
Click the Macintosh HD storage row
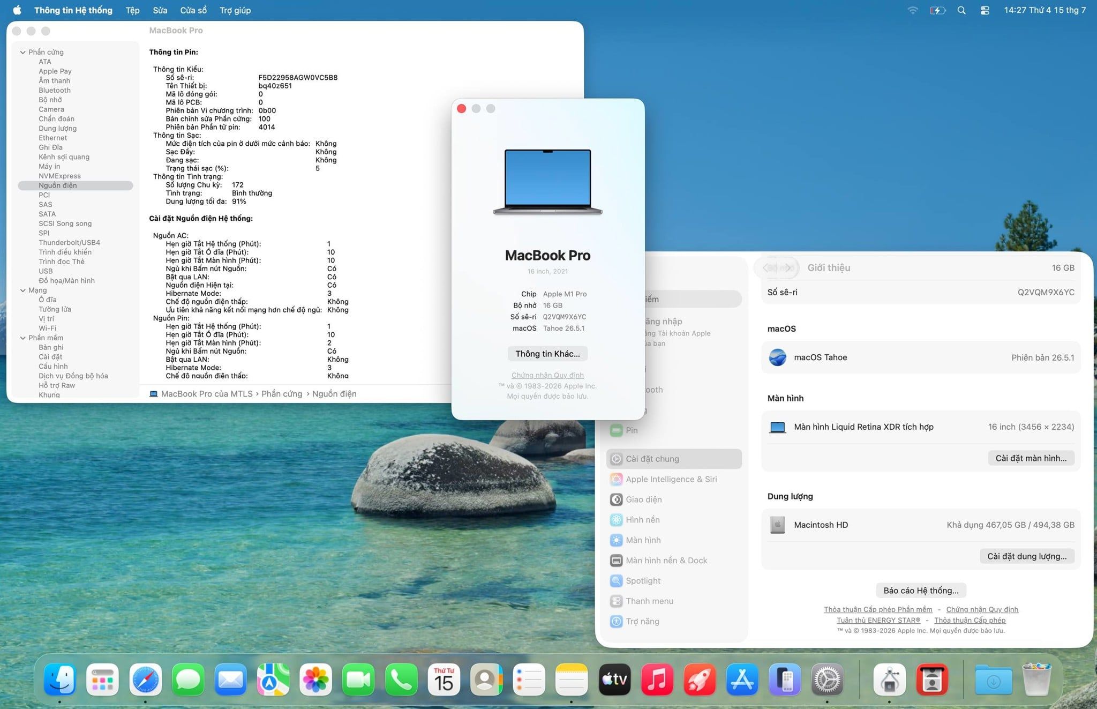(921, 525)
